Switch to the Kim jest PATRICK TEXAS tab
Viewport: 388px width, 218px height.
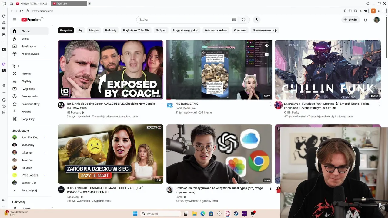coord(32,4)
